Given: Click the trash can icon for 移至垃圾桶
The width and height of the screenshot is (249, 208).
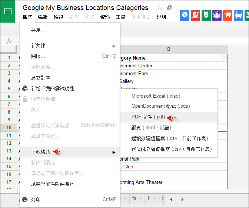Looking at the screenshot, I should 25,99.
